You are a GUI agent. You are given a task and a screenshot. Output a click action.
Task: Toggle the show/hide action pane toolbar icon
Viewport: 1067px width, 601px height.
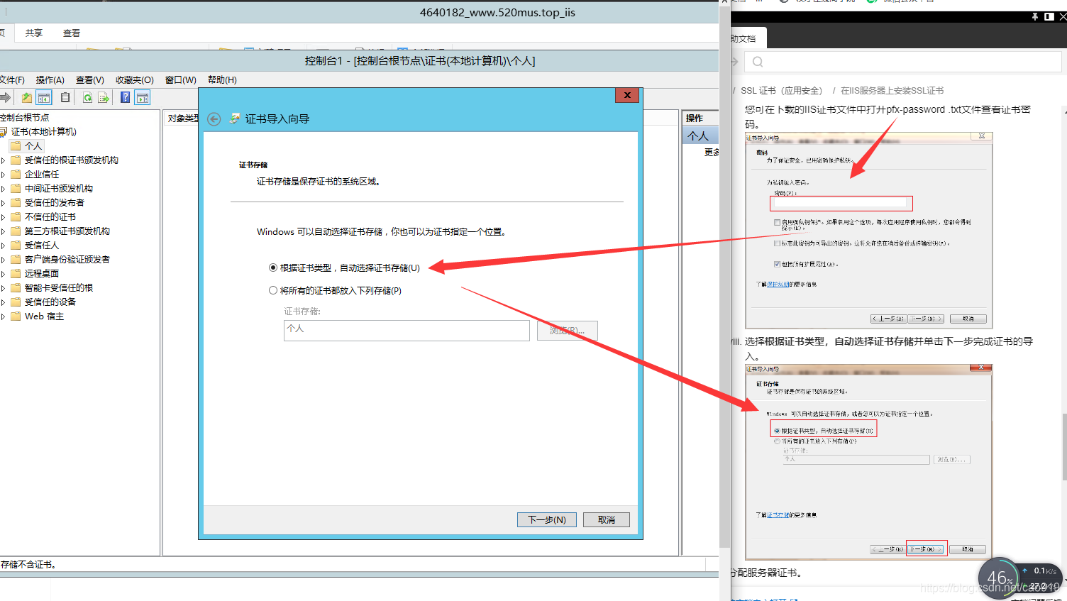[x=143, y=98]
